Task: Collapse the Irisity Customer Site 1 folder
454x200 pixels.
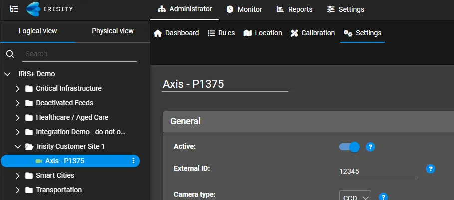Action: click(x=18, y=147)
